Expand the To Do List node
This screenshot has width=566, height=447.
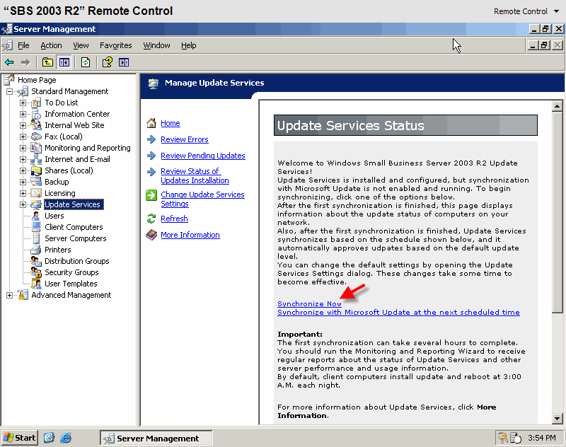[x=23, y=103]
